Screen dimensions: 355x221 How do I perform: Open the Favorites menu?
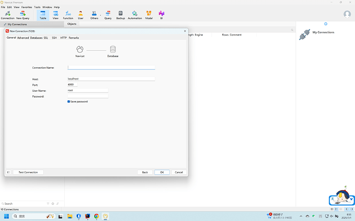pyautogui.click(x=27, y=7)
